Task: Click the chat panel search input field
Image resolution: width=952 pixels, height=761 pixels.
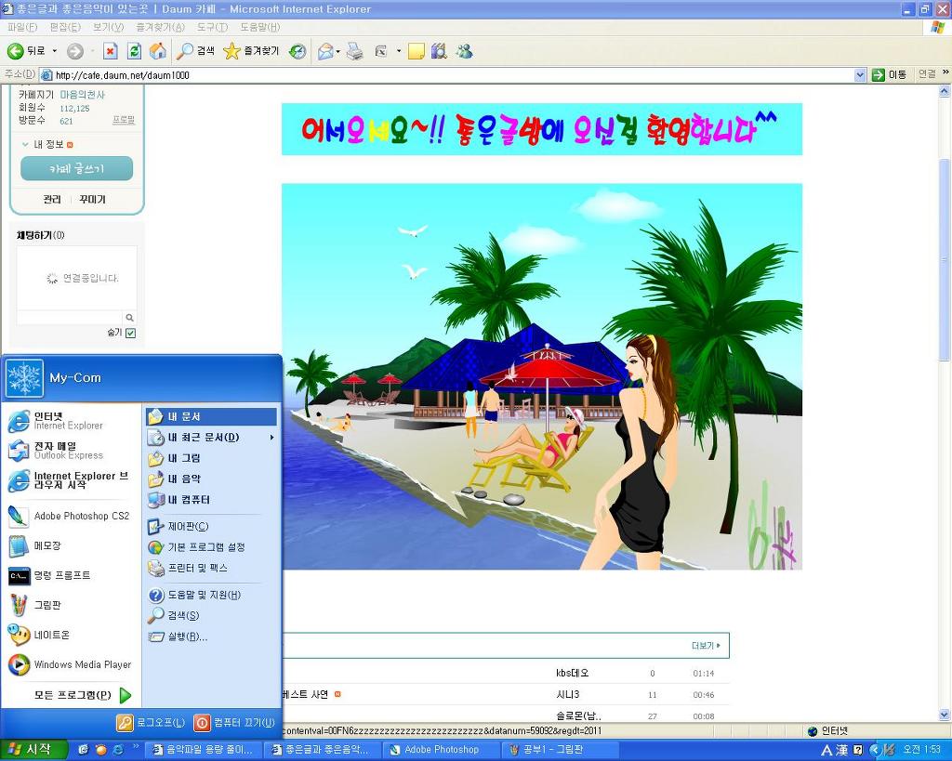Action: pos(69,318)
